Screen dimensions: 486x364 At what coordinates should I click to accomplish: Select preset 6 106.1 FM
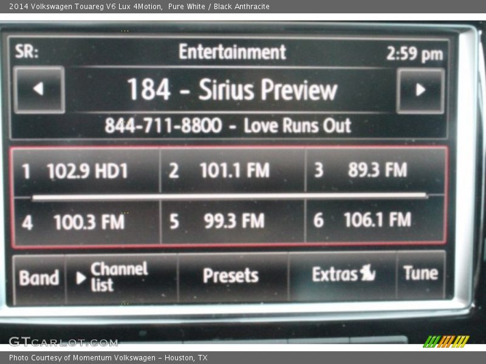(375, 220)
